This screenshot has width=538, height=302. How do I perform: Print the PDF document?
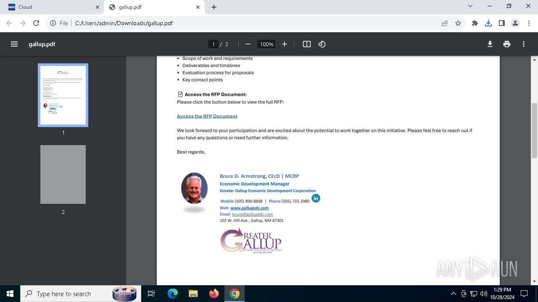507,44
